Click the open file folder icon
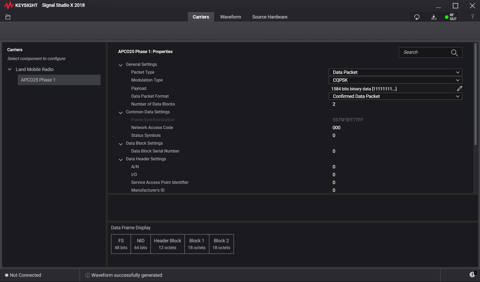480x282 pixels. click(x=8, y=17)
